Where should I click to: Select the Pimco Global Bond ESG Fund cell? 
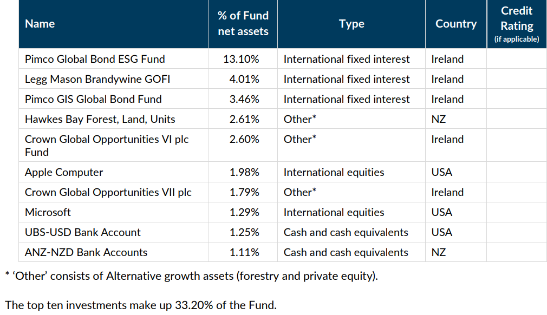95,59
